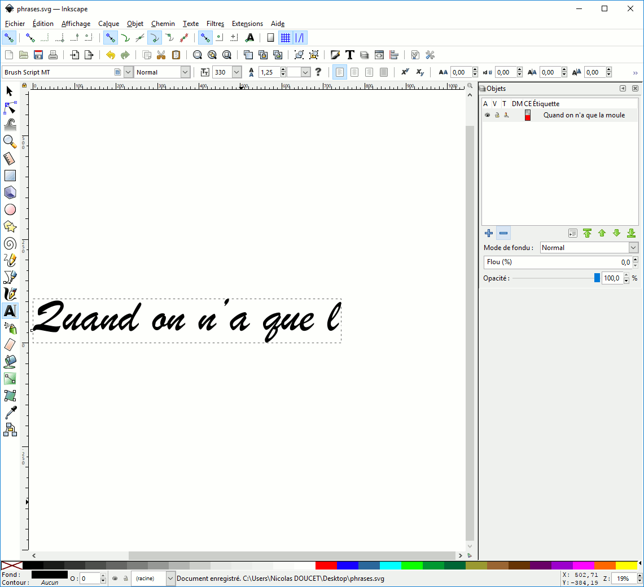Select the Calligraphy tool

click(x=10, y=294)
